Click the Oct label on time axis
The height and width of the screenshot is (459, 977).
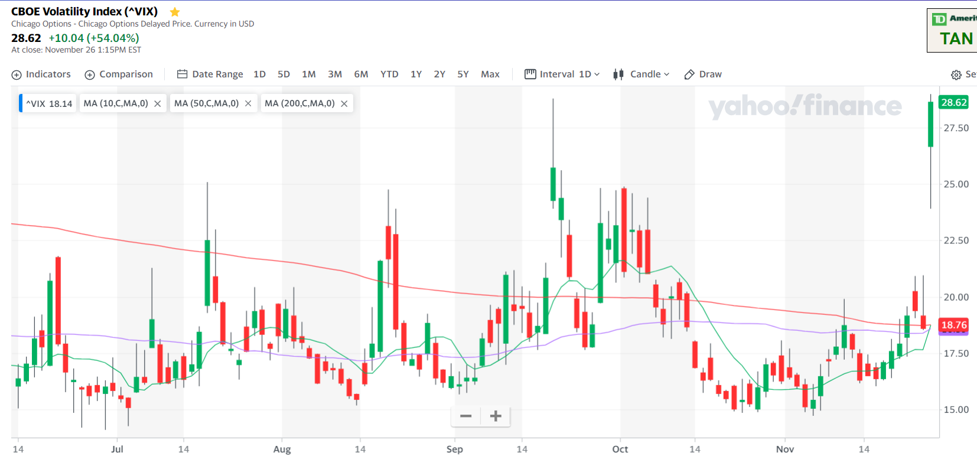coord(620,450)
